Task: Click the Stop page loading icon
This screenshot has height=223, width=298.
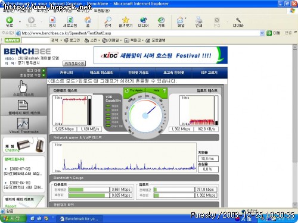Action: tap(52, 20)
